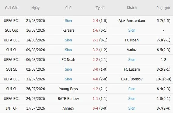Click the 0-4 score against Annecy
This screenshot has height=113, width=173.
(x=95, y=108)
